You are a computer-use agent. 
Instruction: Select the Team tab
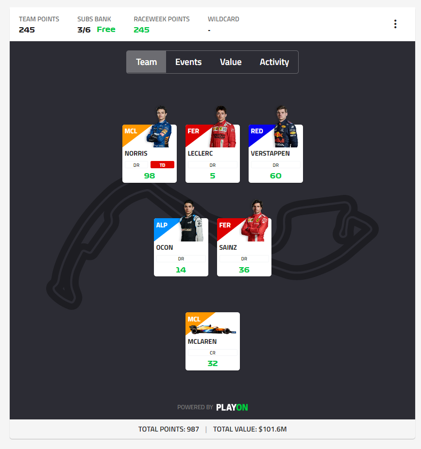146,62
